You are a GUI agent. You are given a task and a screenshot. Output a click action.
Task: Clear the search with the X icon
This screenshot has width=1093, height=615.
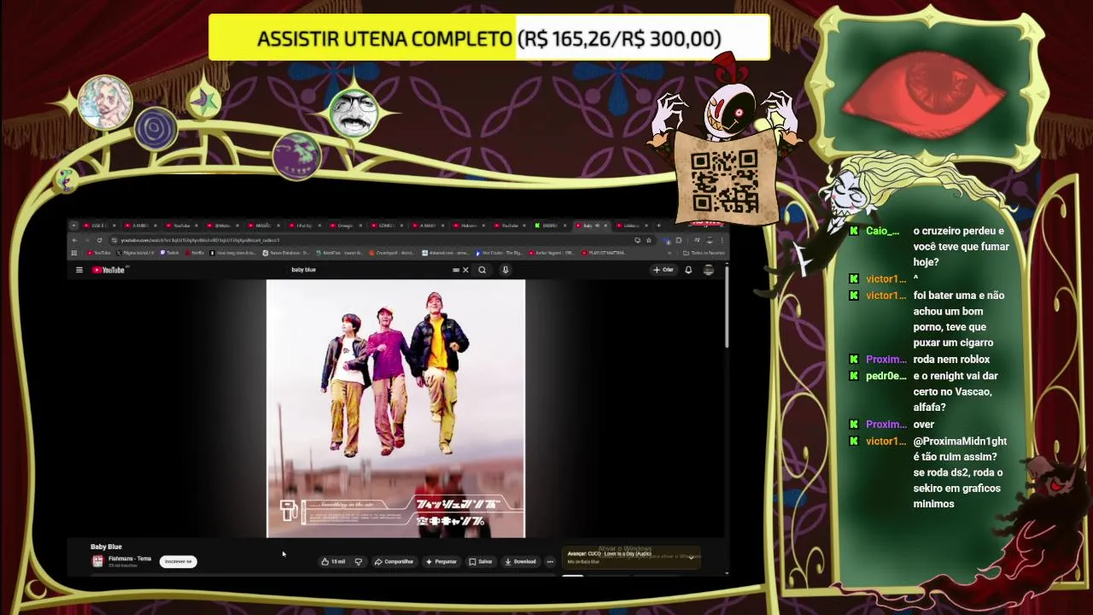coord(465,270)
